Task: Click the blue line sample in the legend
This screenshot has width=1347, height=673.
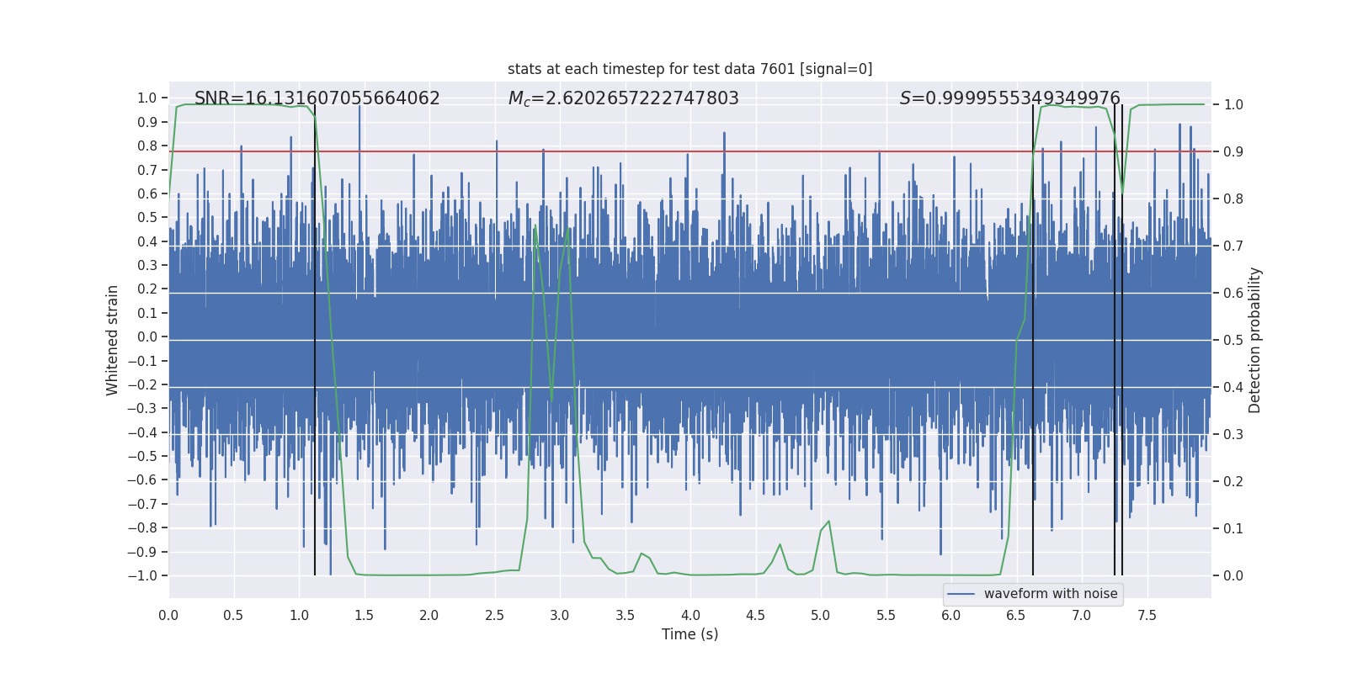Action: pyautogui.click(x=961, y=594)
